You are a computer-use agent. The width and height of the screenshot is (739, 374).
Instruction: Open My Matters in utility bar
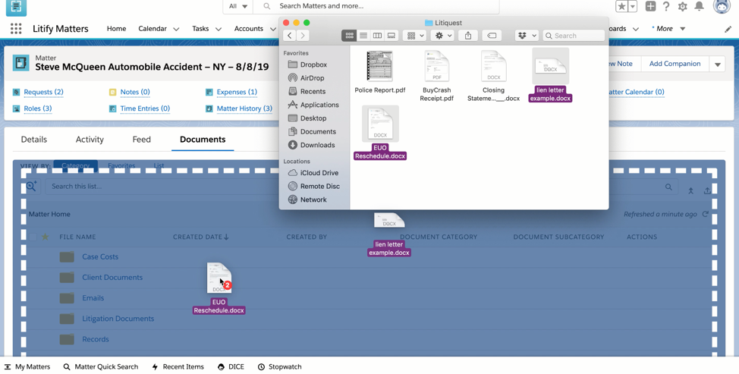pos(27,366)
